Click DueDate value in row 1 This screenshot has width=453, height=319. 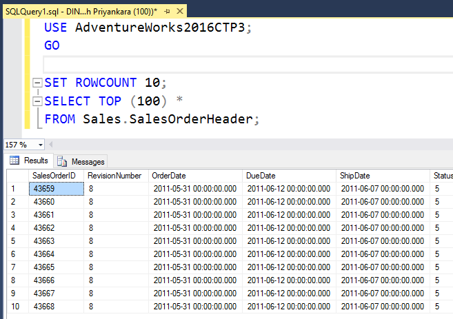[x=289, y=189]
